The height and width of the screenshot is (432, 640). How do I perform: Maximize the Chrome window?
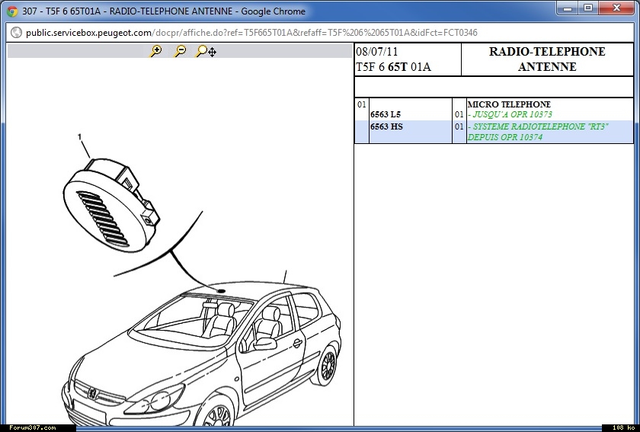coord(588,8)
